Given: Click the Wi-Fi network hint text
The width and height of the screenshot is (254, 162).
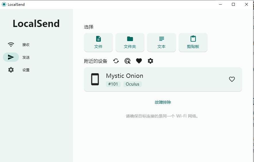Looking at the screenshot, I should pos(162,116).
